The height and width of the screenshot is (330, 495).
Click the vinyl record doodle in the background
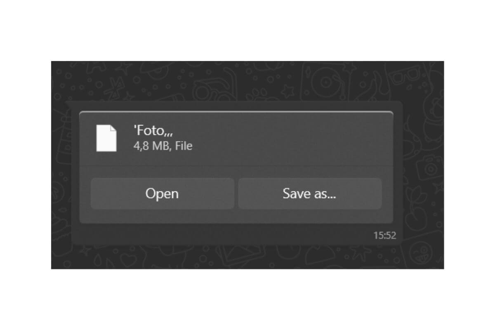(325, 82)
